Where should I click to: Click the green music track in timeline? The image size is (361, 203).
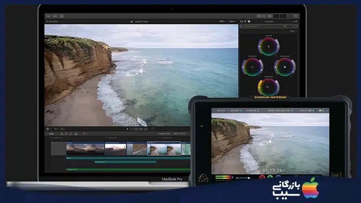pyautogui.click(x=128, y=169)
